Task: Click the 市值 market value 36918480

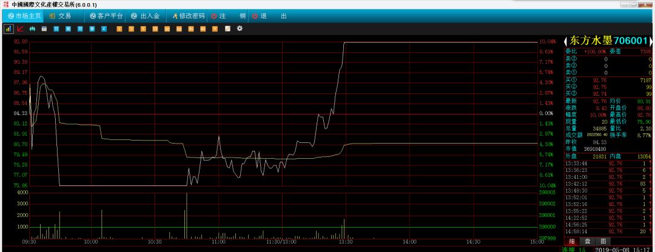Action: [x=596, y=149]
